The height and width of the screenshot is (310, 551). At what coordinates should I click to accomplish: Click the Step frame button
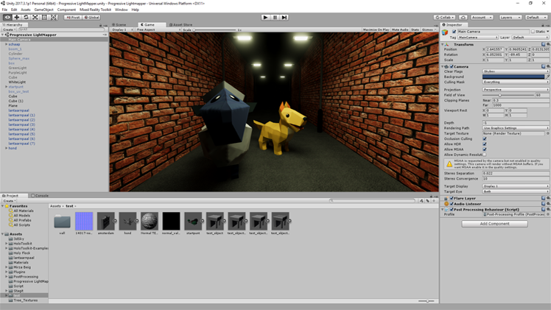coord(284,17)
